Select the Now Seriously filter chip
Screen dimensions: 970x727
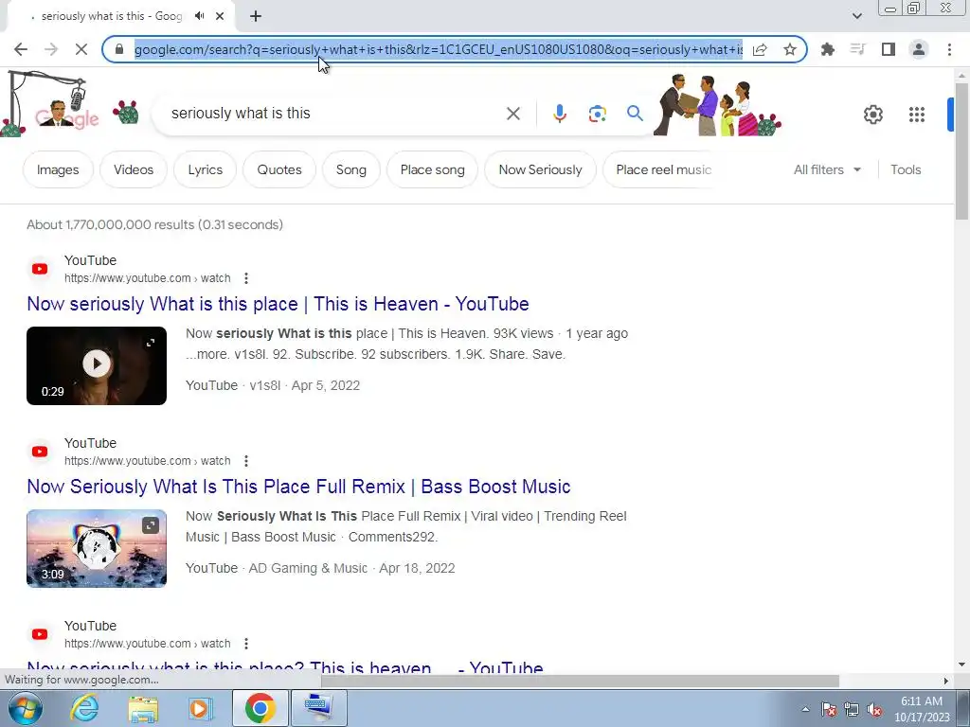(x=540, y=169)
